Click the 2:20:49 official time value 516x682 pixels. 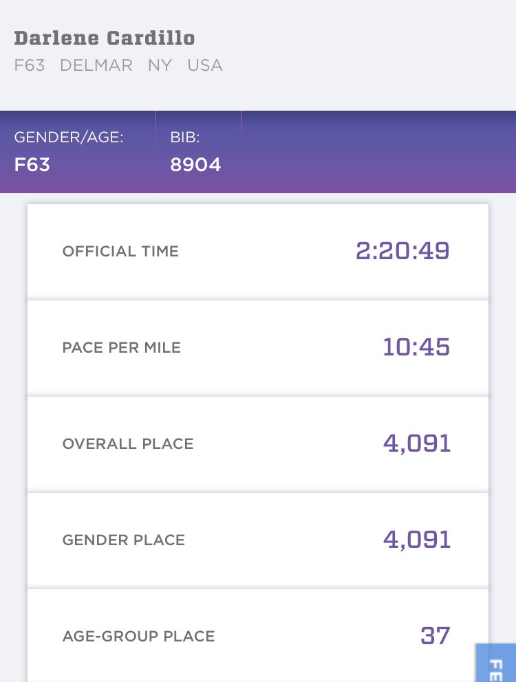402,251
